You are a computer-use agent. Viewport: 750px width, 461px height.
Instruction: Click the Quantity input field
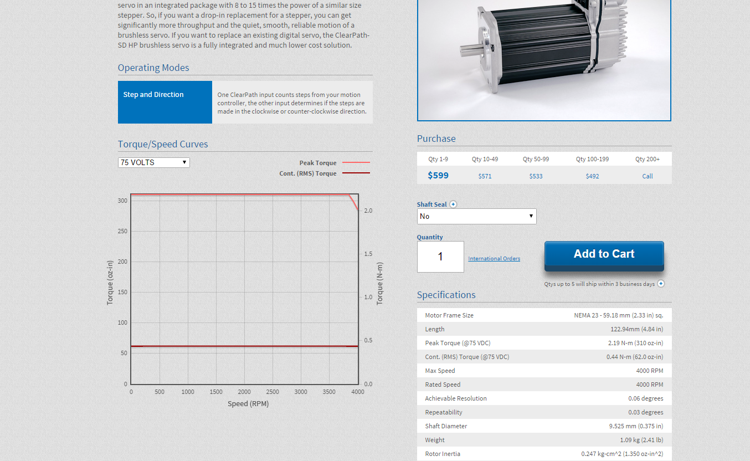point(440,257)
